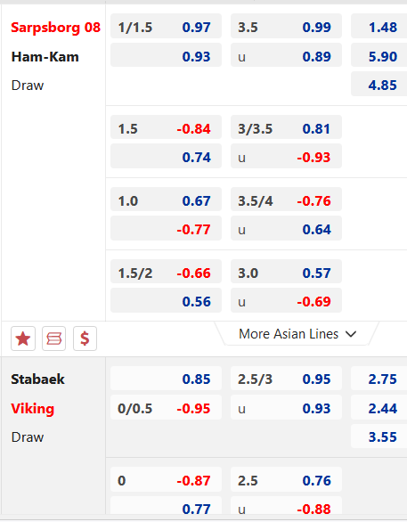Pick over 3.5 goals at 0.99
This screenshot has height=522, width=407.
286,27
